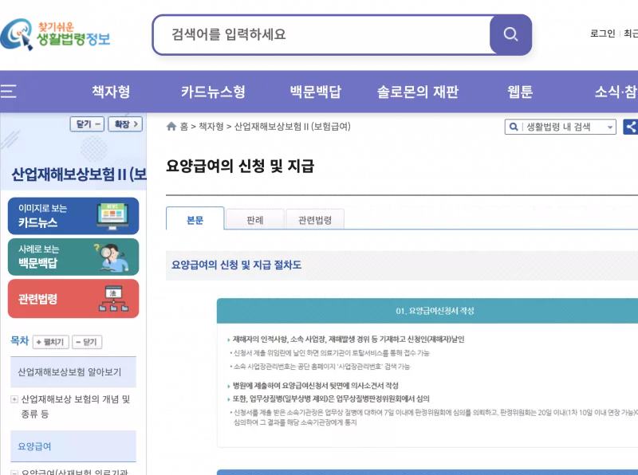Open the 카드뉴스형 menu
Image resolution: width=638 pixels, height=475 pixels.
pyautogui.click(x=213, y=92)
